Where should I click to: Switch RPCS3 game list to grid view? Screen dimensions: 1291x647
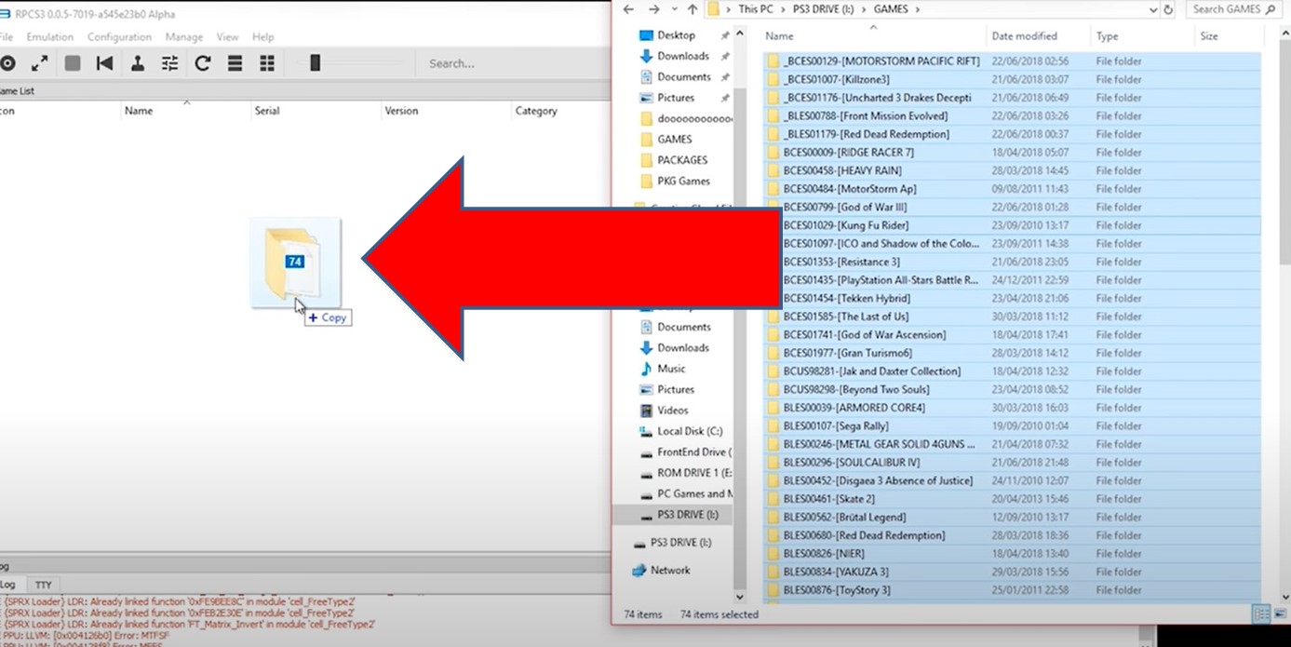pyautogui.click(x=267, y=63)
